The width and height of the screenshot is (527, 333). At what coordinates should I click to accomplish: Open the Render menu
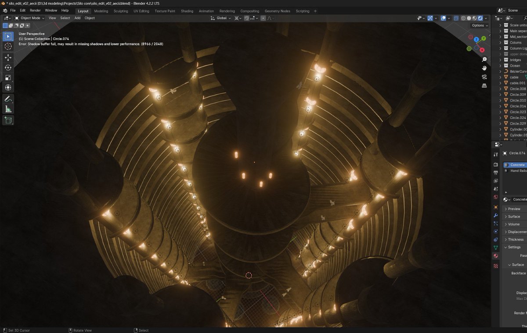tap(35, 10)
